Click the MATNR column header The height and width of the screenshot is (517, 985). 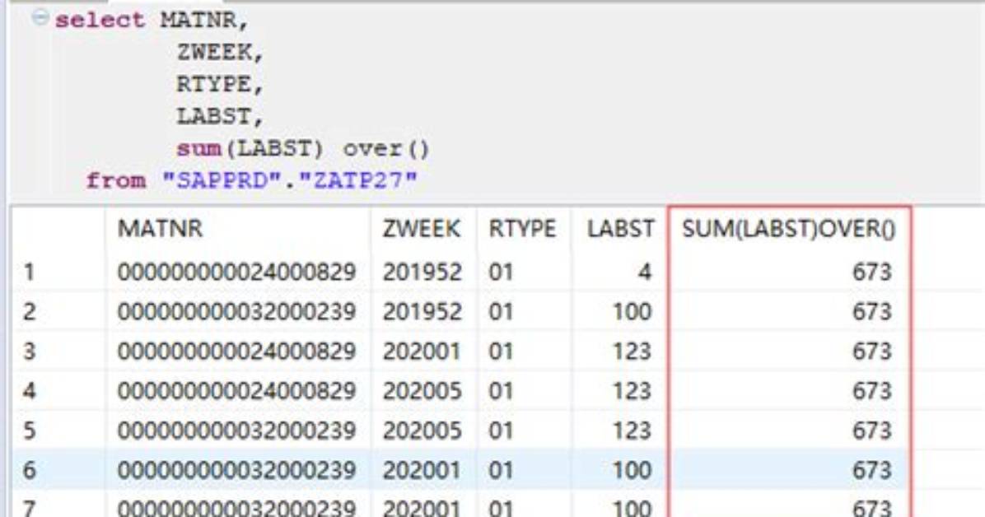pos(161,229)
